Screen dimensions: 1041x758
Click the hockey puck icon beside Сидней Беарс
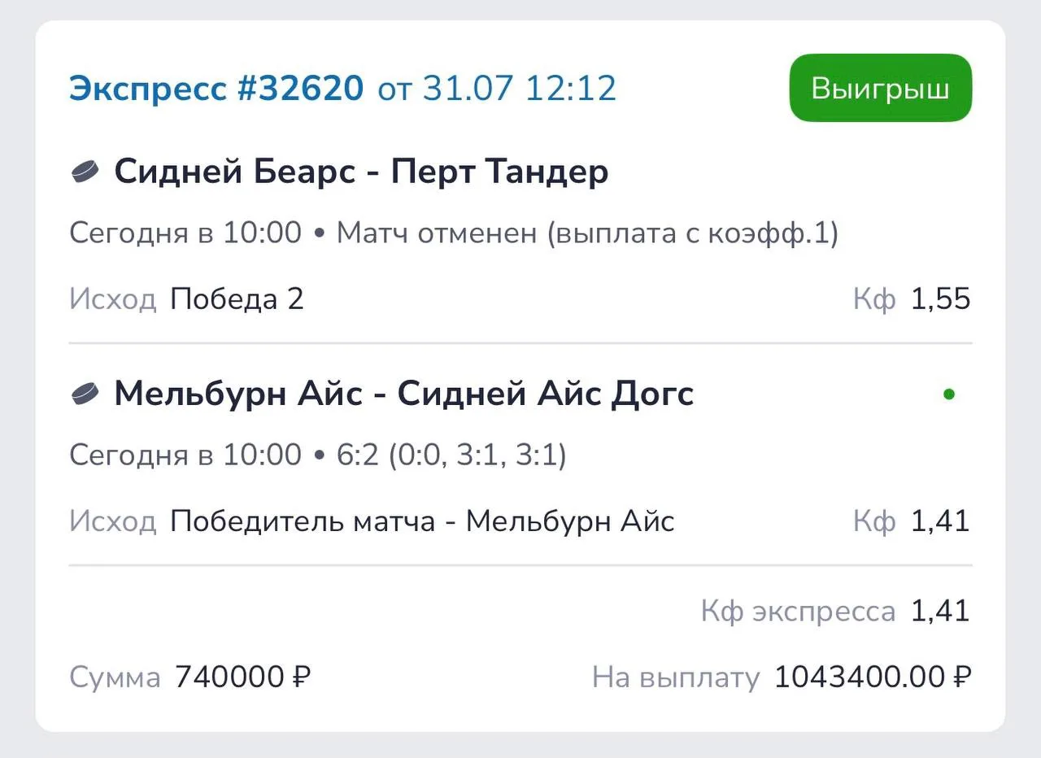point(85,172)
